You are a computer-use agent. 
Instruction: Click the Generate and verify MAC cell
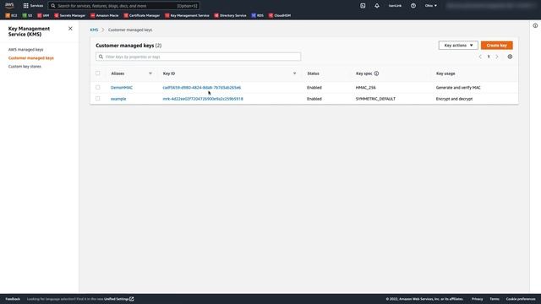coord(458,88)
